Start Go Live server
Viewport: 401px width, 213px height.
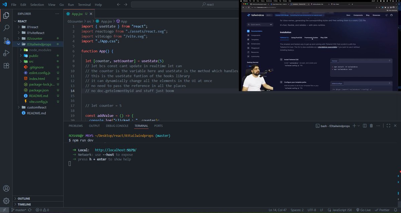363,210
